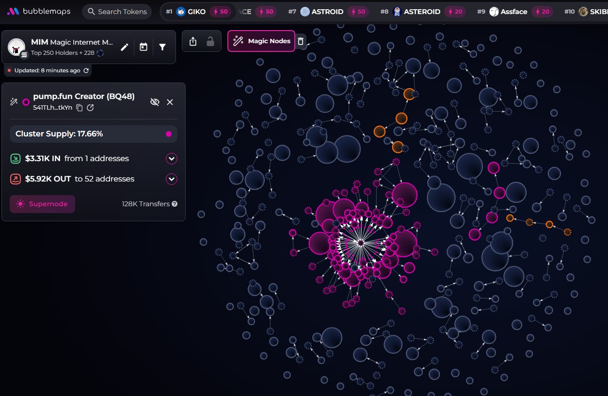Expand the $3.31K IN addresses list
The height and width of the screenshot is (396, 608).
pyautogui.click(x=171, y=159)
